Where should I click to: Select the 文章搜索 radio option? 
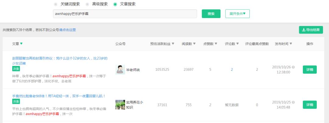pos(115,4)
